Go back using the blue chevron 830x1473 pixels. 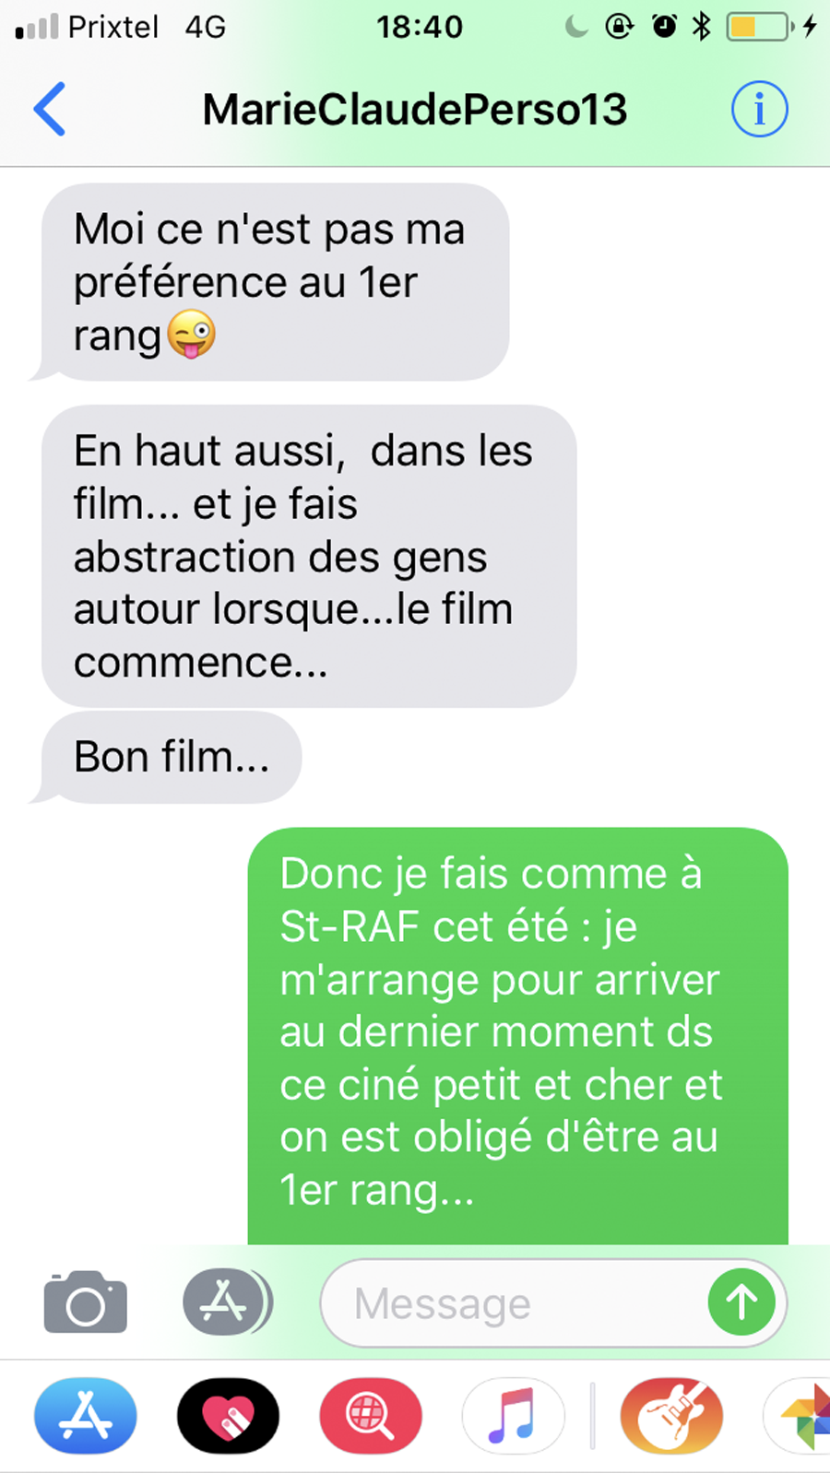pyautogui.click(x=50, y=109)
